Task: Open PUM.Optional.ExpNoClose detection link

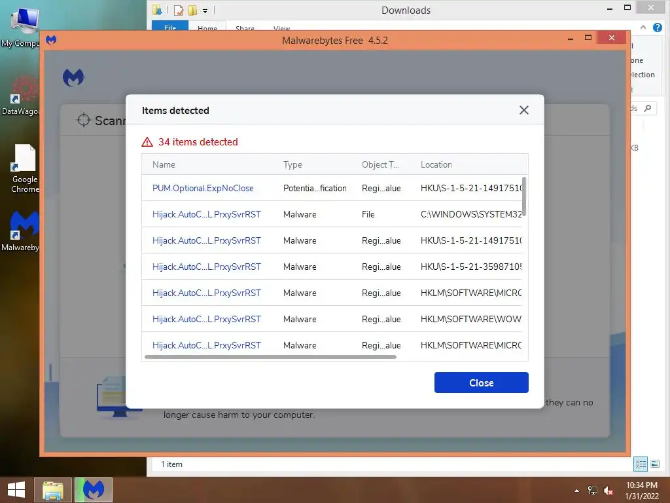Action: 203,188
